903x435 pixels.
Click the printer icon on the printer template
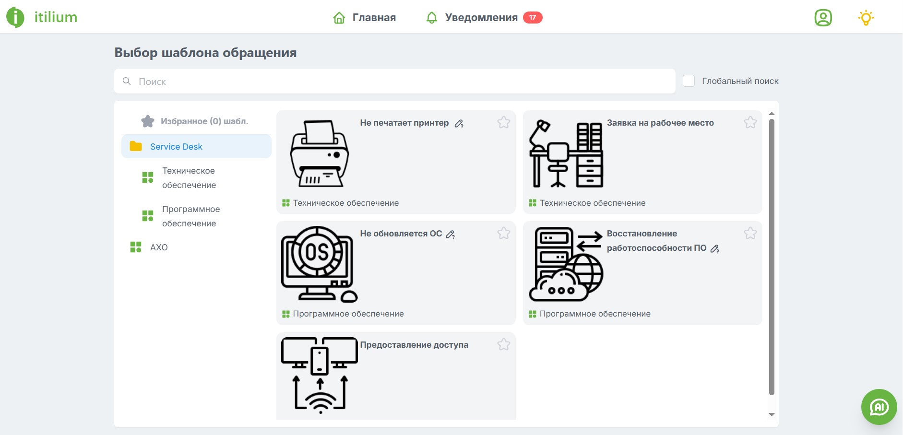tap(319, 153)
